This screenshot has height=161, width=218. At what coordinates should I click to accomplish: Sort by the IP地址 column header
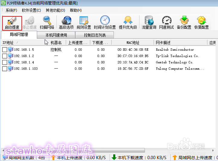[23, 43]
